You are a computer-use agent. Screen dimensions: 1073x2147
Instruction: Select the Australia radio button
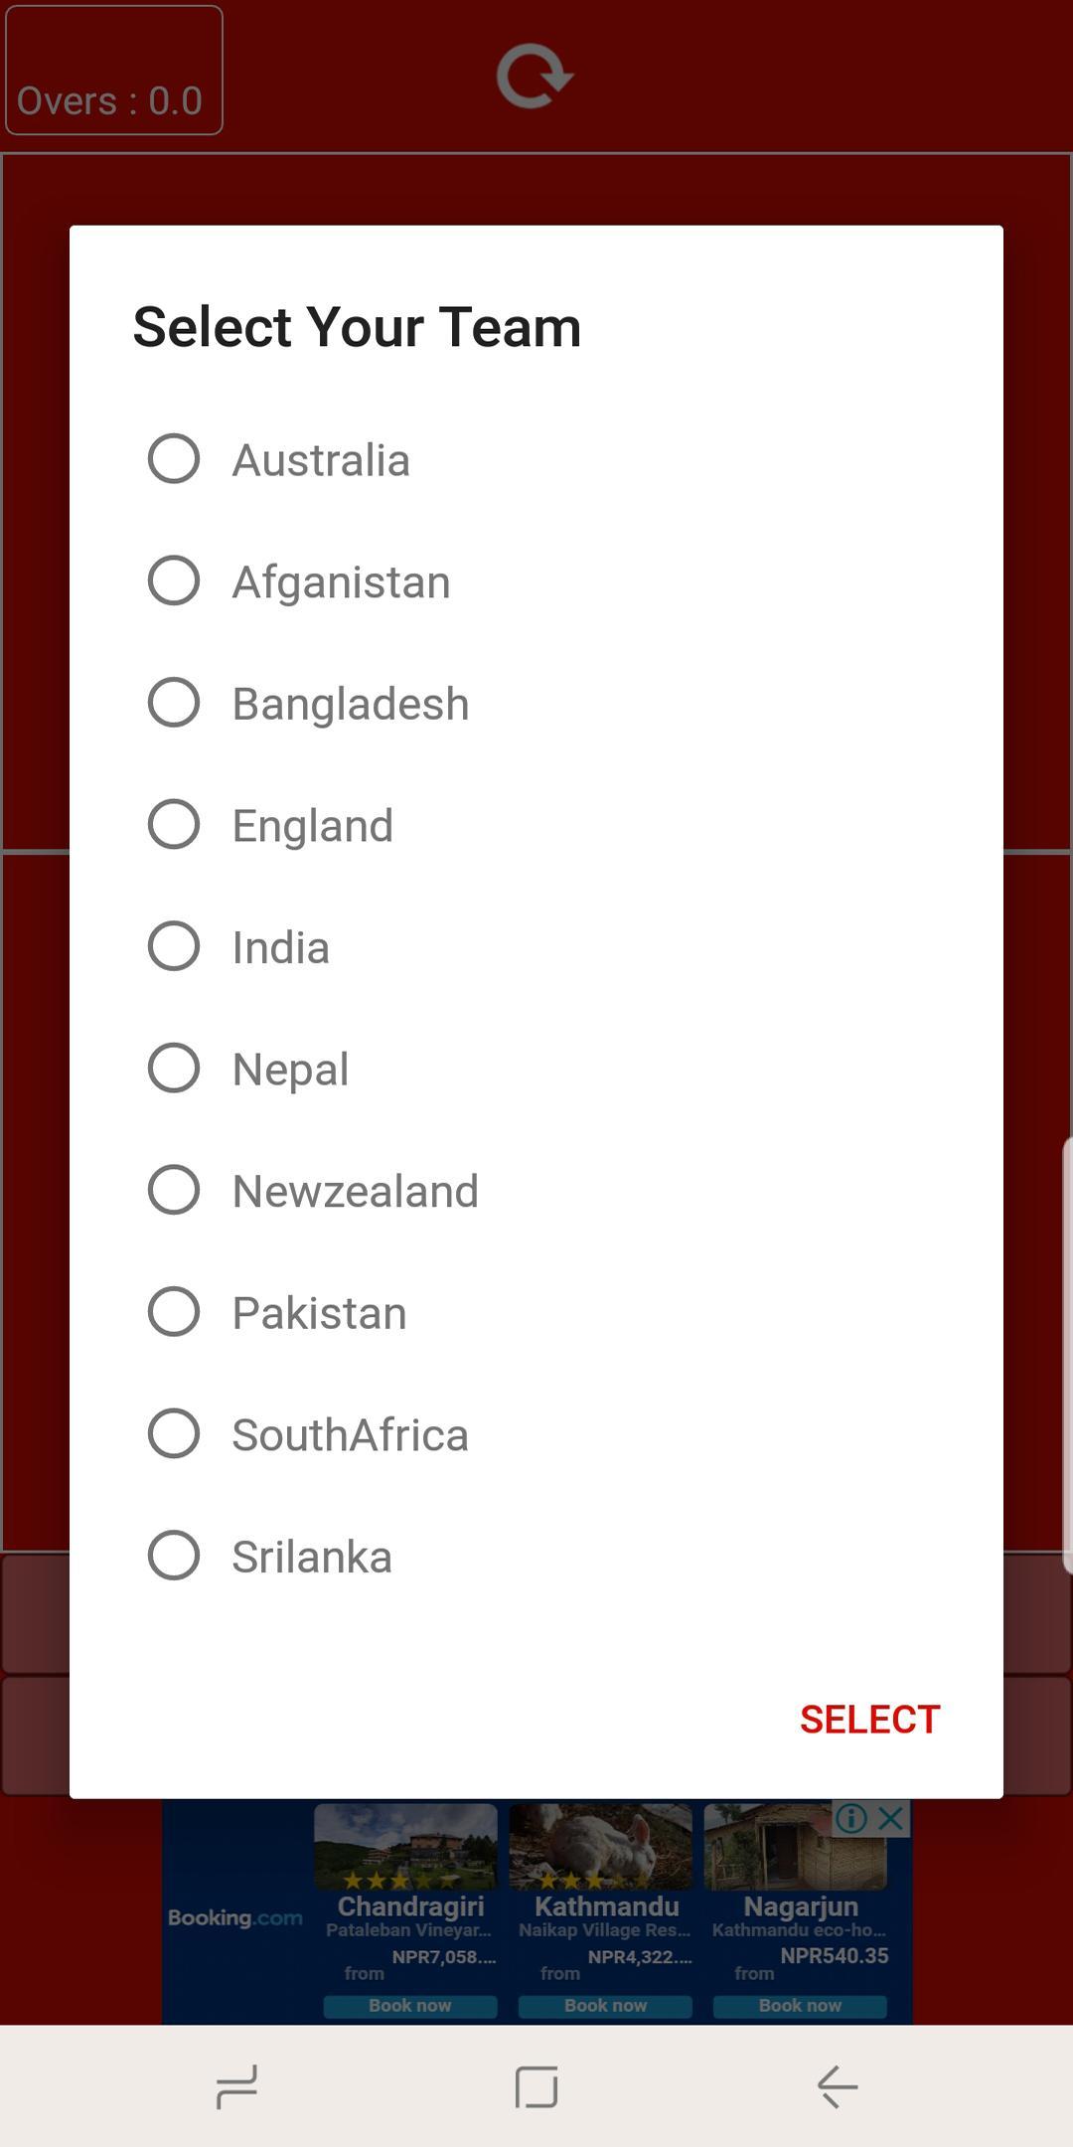coord(174,459)
